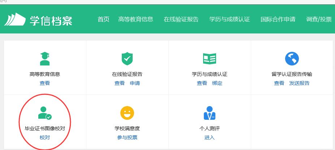Viewport: 335px width, 150px height.
Task: Open 调查/投票 navigation item
Action: pyautogui.click(x=319, y=19)
